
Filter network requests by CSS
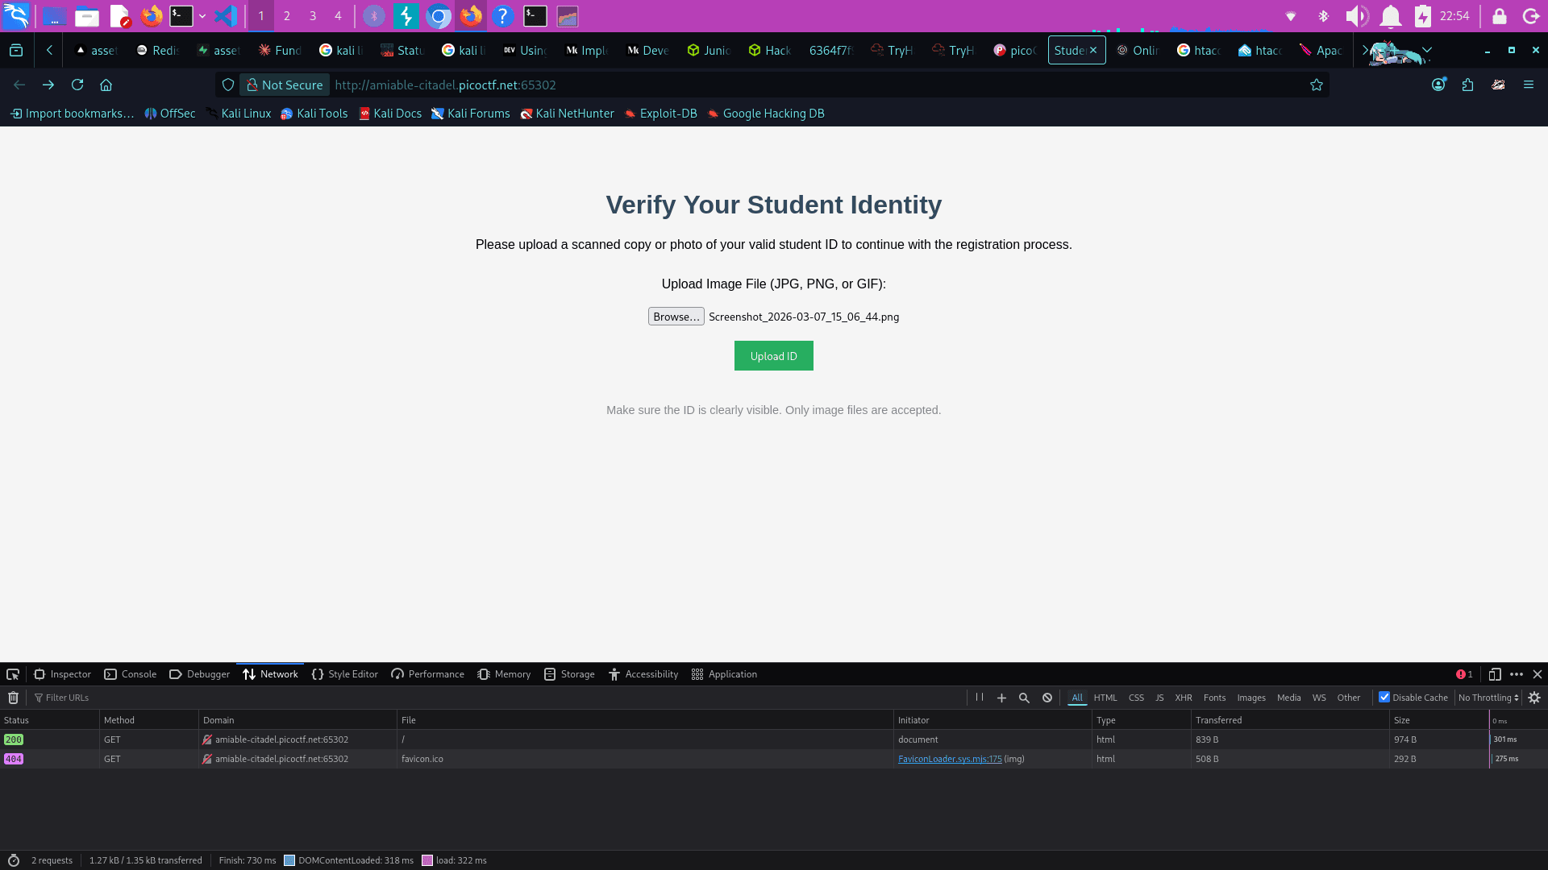point(1136,698)
